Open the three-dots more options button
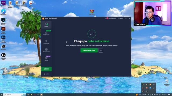 click(101, 50)
